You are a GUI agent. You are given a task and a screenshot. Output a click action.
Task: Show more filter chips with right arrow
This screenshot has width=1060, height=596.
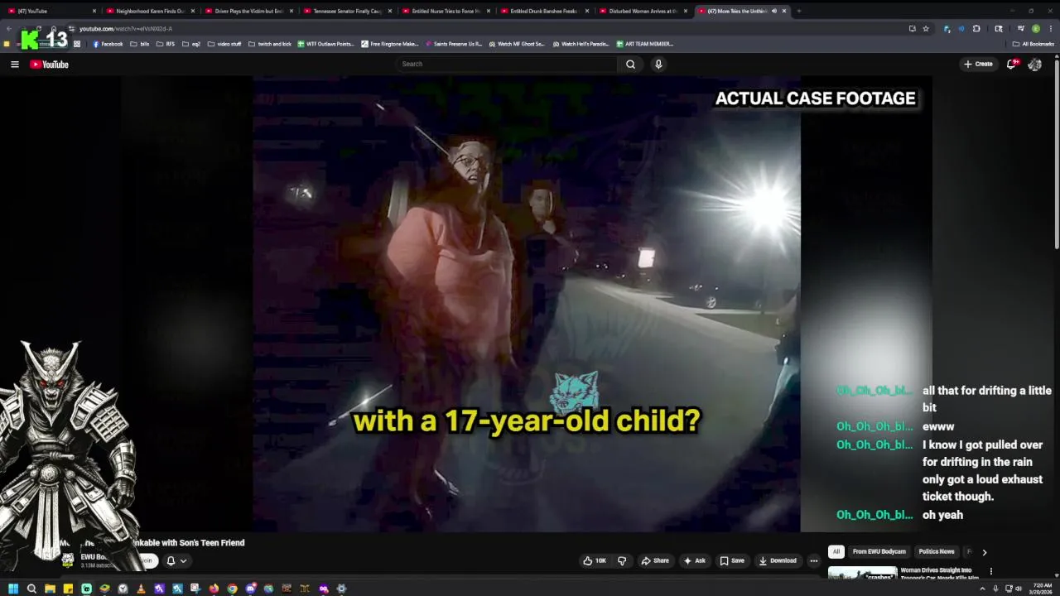(x=984, y=552)
